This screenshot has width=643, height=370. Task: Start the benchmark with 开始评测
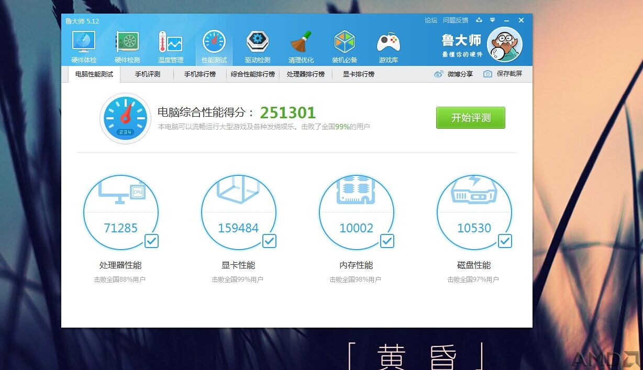[471, 118]
